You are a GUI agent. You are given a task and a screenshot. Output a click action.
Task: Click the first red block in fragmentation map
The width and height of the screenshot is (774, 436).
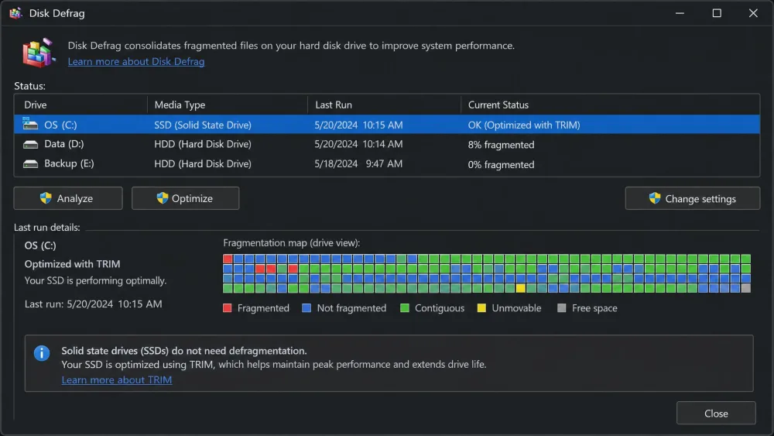pyautogui.click(x=228, y=259)
